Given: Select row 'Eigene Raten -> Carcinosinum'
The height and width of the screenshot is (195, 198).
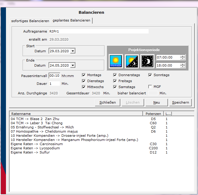Looking at the screenshot, I should click(102, 144).
